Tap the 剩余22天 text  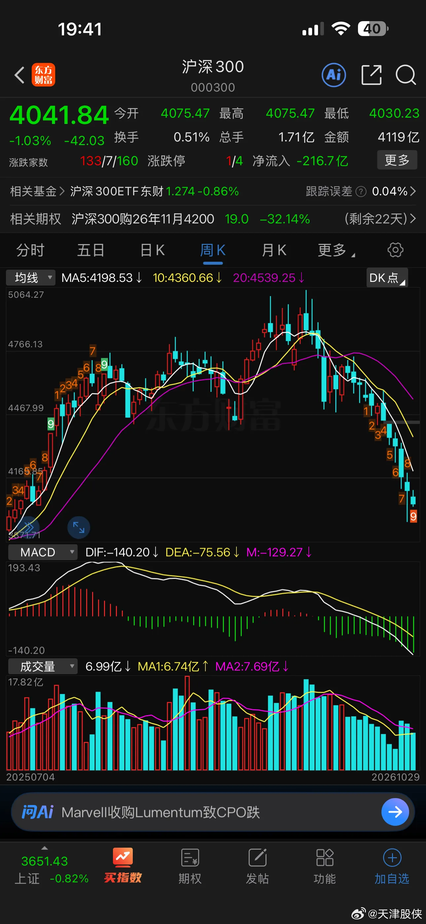tap(376, 219)
